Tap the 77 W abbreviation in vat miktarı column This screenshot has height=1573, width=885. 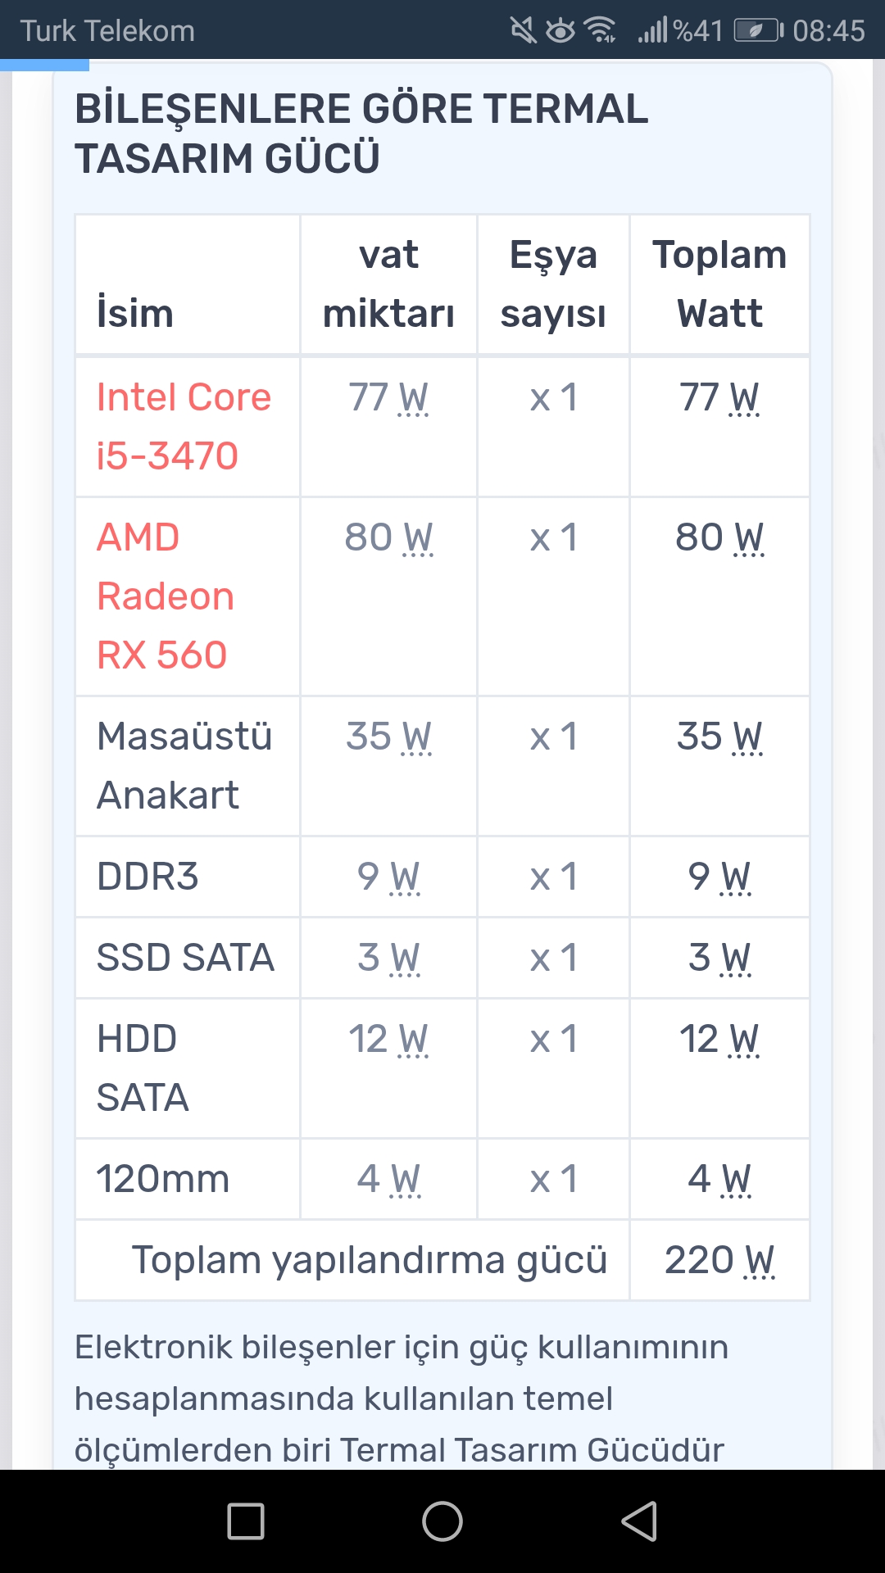388,398
